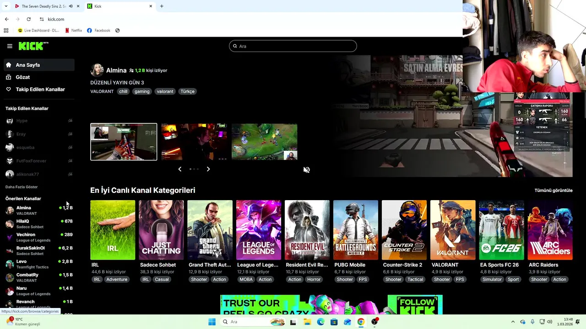This screenshot has height=329, width=586.
Task: Open Windows Start menu
Action: [x=212, y=322]
